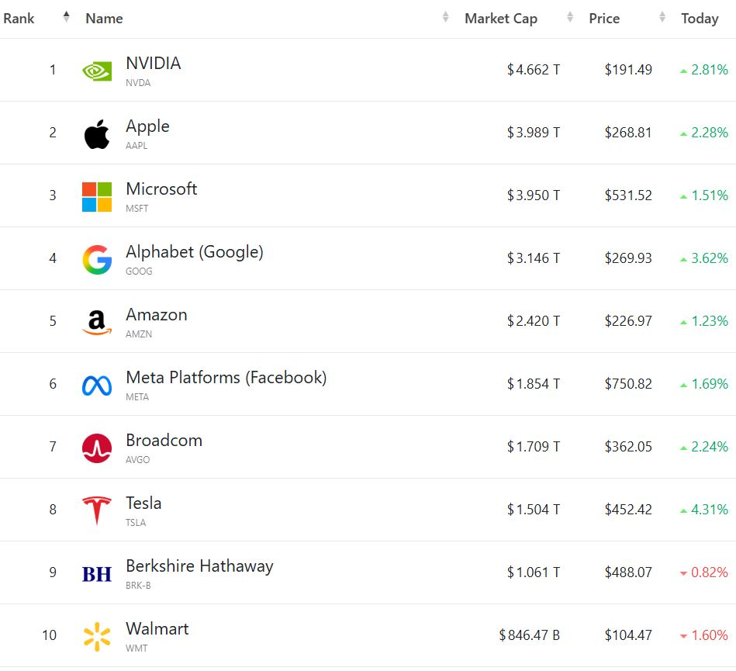Click the Microsoft logo icon
The image size is (736, 671).
tap(97, 197)
